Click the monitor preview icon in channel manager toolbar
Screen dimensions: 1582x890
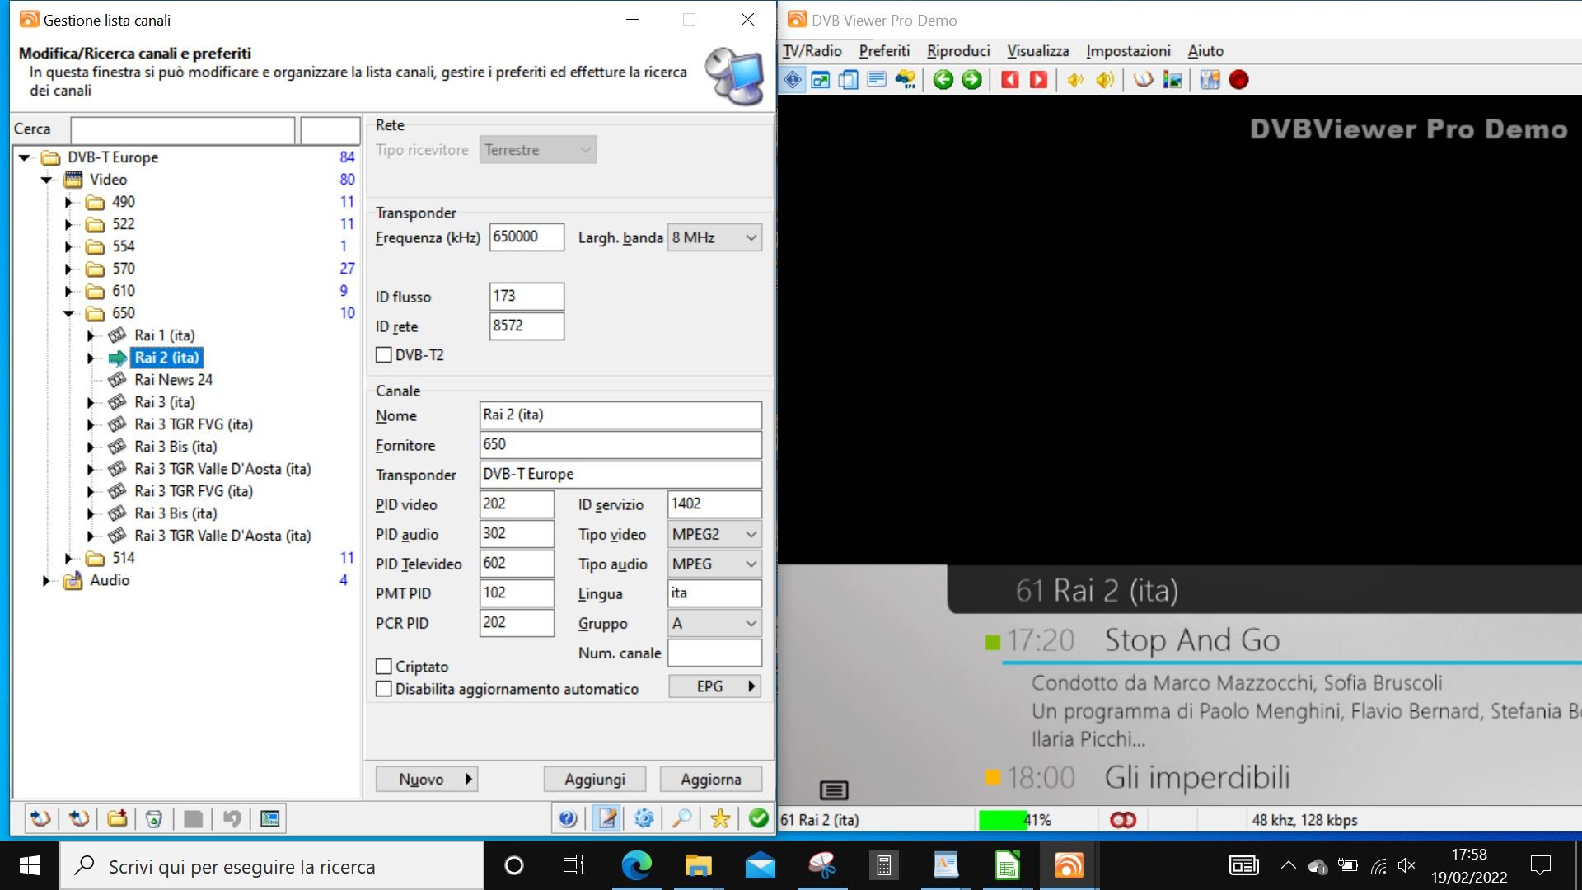coord(270,818)
